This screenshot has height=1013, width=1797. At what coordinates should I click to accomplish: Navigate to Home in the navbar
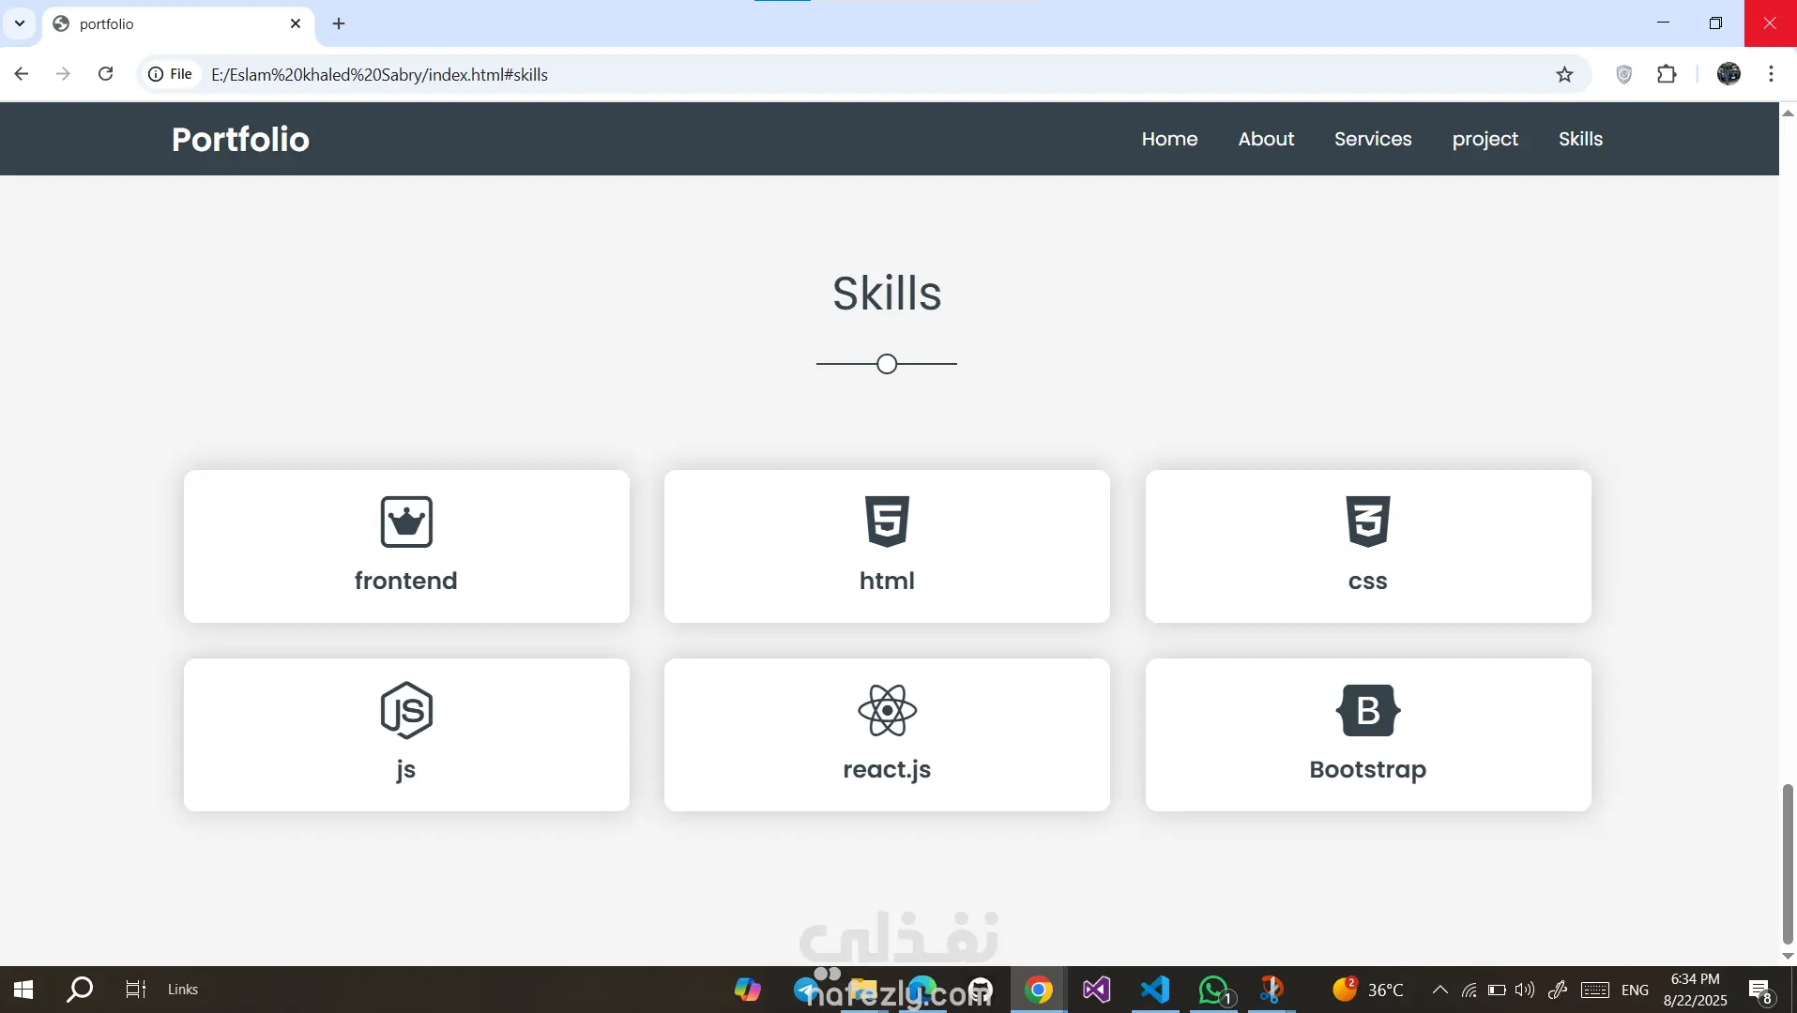coord(1169,139)
